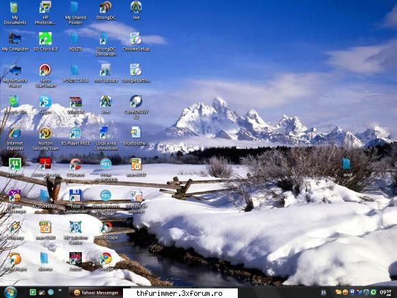
Task: Open the My Shared Folder icon
Action: (x=75, y=13)
